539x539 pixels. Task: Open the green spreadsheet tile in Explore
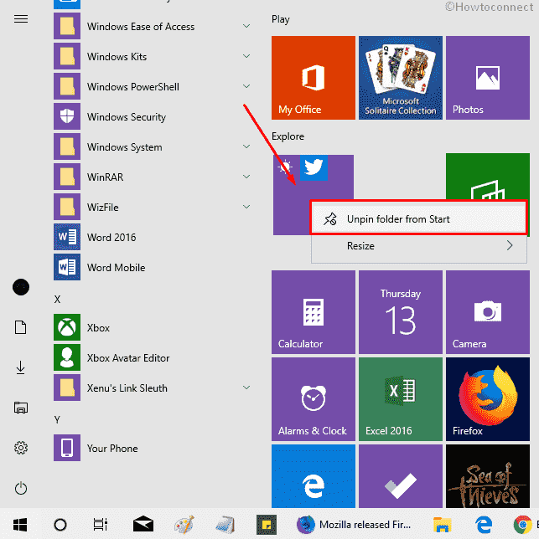(x=488, y=177)
